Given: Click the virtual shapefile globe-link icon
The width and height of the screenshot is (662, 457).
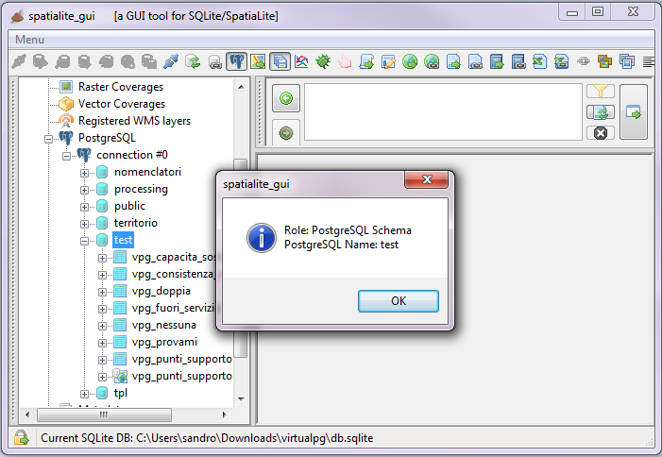Looking at the screenshot, I should coord(432,61).
